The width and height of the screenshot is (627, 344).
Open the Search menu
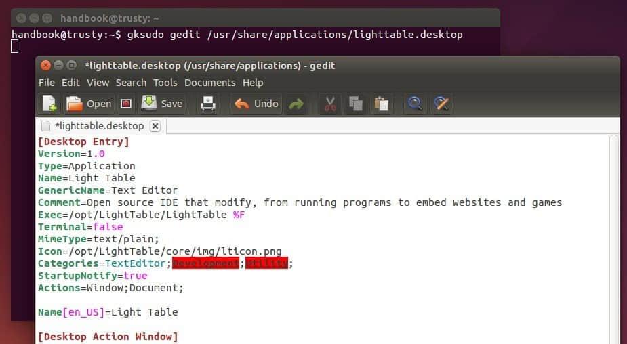pos(131,83)
